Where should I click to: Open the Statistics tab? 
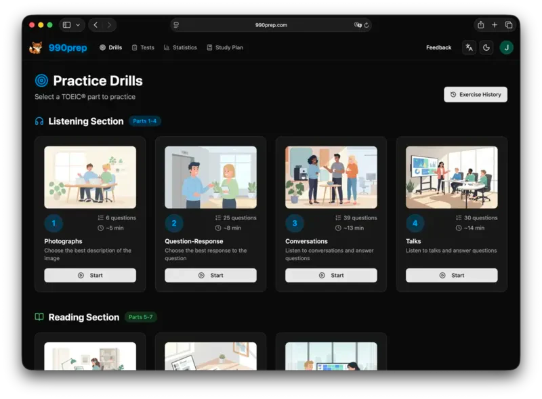point(180,47)
